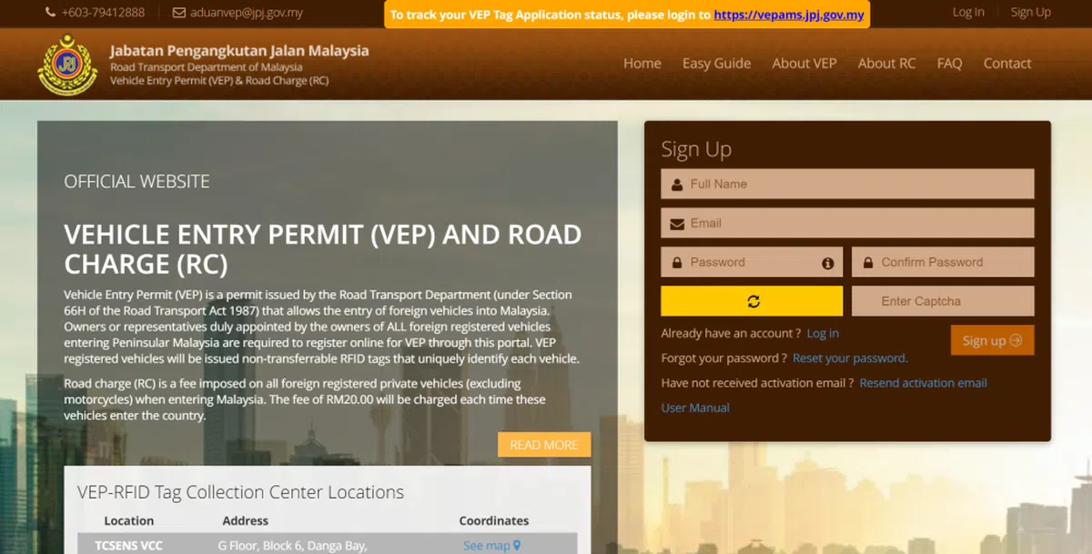Image resolution: width=1092 pixels, height=554 pixels.
Task: Open the User Manual link
Action: pos(695,408)
